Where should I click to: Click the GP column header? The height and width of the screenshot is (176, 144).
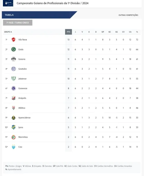click(103, 32)
